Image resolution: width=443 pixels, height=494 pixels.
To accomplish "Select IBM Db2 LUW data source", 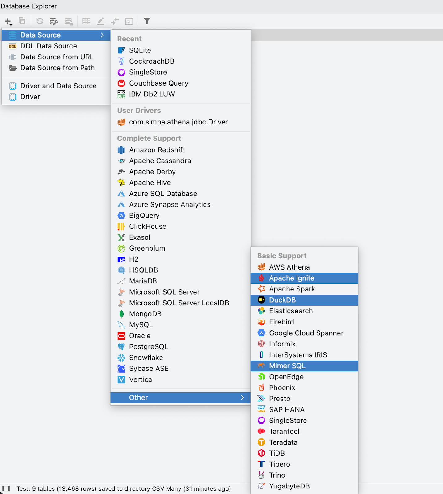I will (181, 94).
